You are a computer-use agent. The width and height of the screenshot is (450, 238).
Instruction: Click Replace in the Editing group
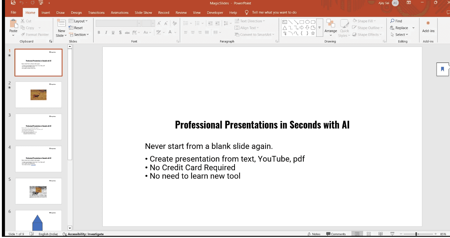point(399,28)
